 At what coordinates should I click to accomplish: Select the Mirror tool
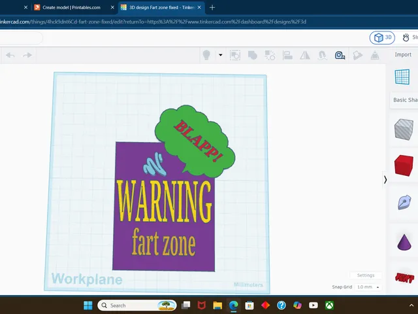coord(305,55)
